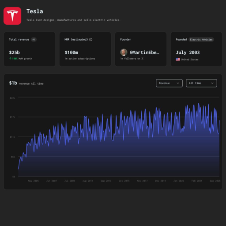Click the X logo beside followers
226x226 pixels.
click(142, 59)
